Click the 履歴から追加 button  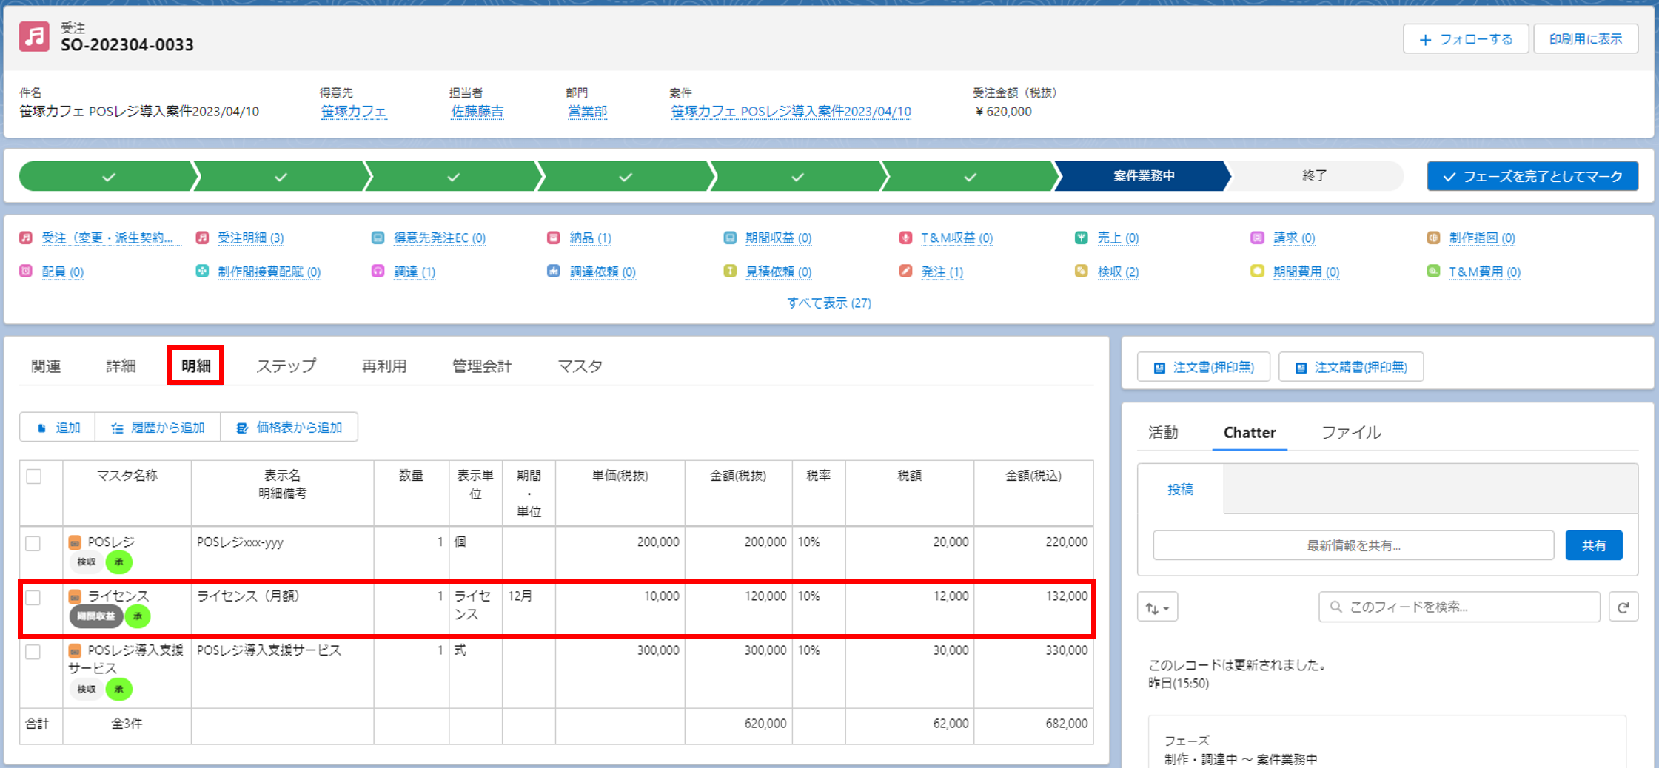click(158, 428)
